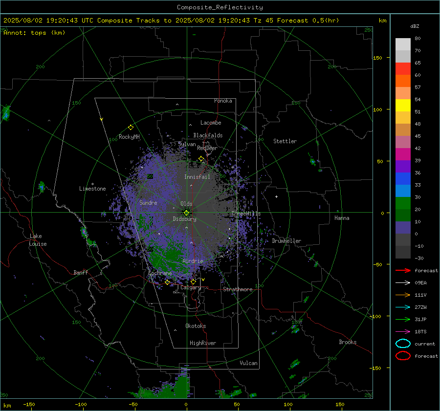Screen dimensions: 440x411
Task: Click the 'Annot: tops (km)' label
Action: click(x=34, y=33)
